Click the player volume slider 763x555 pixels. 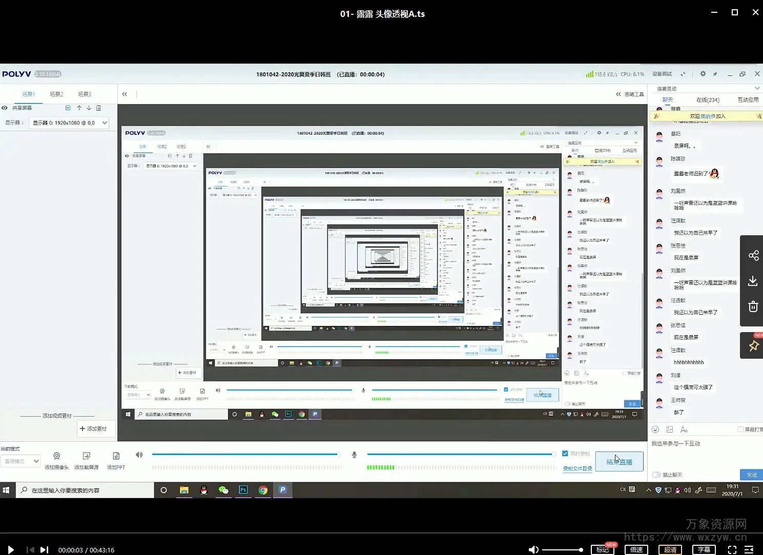[x=562, y=550]
